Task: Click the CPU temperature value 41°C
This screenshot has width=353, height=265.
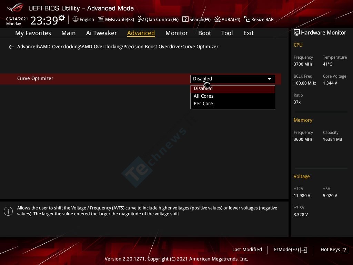Action: pos(327,64)
